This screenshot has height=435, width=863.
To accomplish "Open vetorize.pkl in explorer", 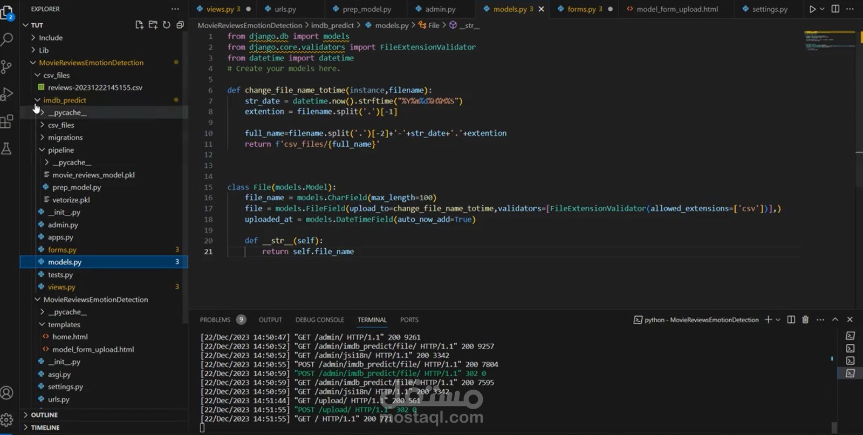I will coord(71,200).
